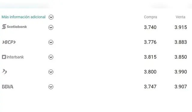Click BCP venta value 3.883
The image size is (192, 112).
point(181,42)
